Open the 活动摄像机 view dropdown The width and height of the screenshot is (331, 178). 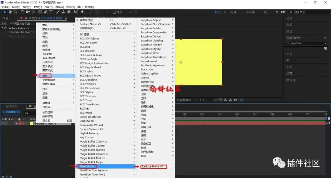tap(187, 100)
